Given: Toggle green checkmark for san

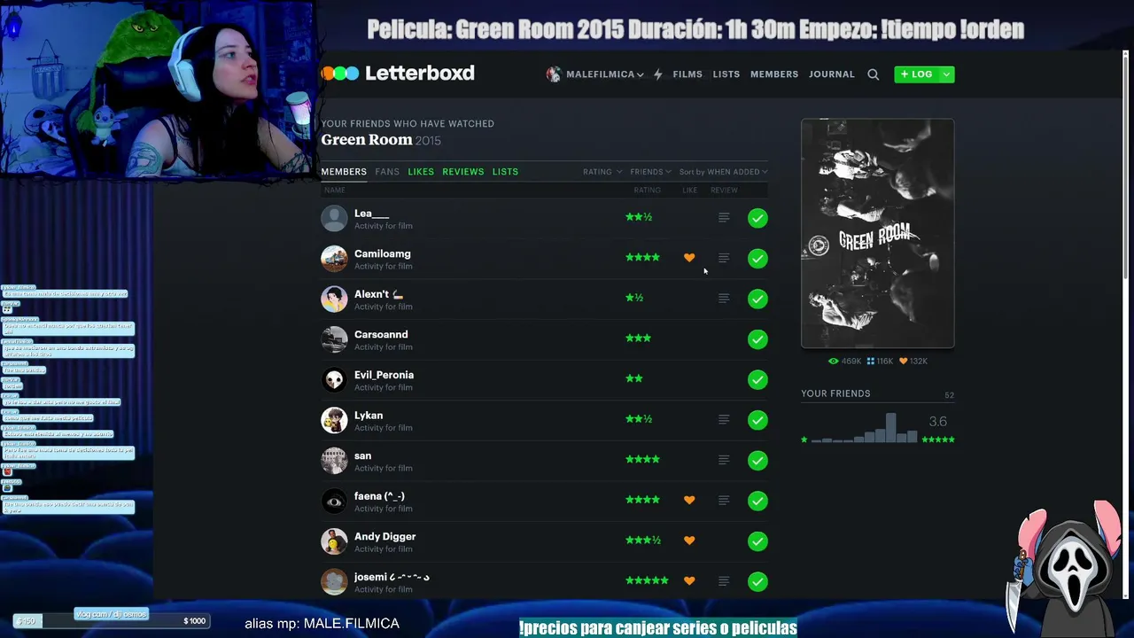Looking at the screenshot, I should point(757,461).
